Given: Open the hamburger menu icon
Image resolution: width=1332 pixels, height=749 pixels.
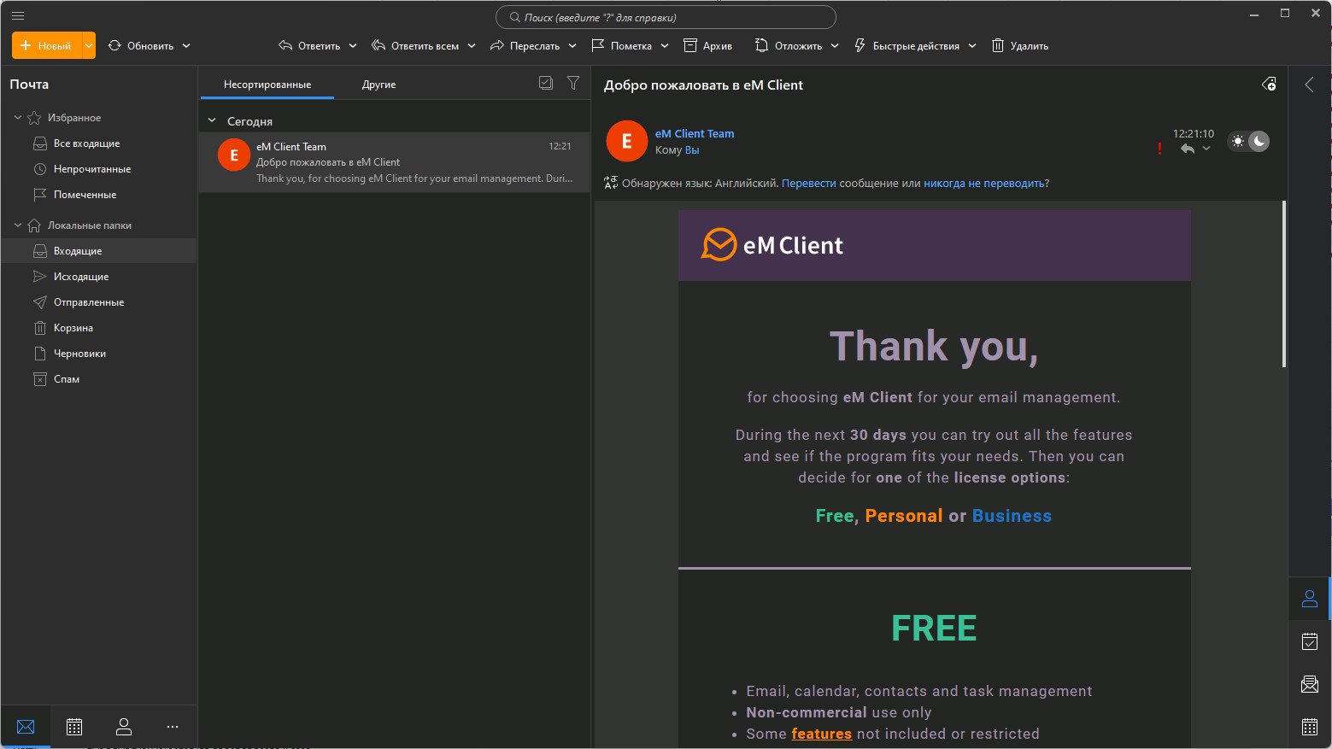Looking at the screenshot, I should [x=17, y=15].
